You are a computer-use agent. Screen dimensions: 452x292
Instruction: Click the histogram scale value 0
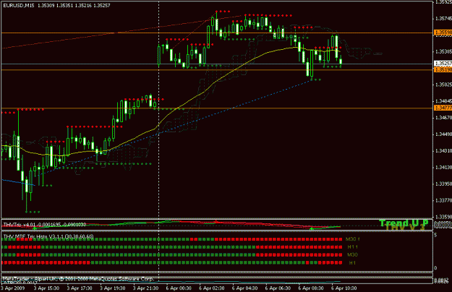click(x=435, y=268)
